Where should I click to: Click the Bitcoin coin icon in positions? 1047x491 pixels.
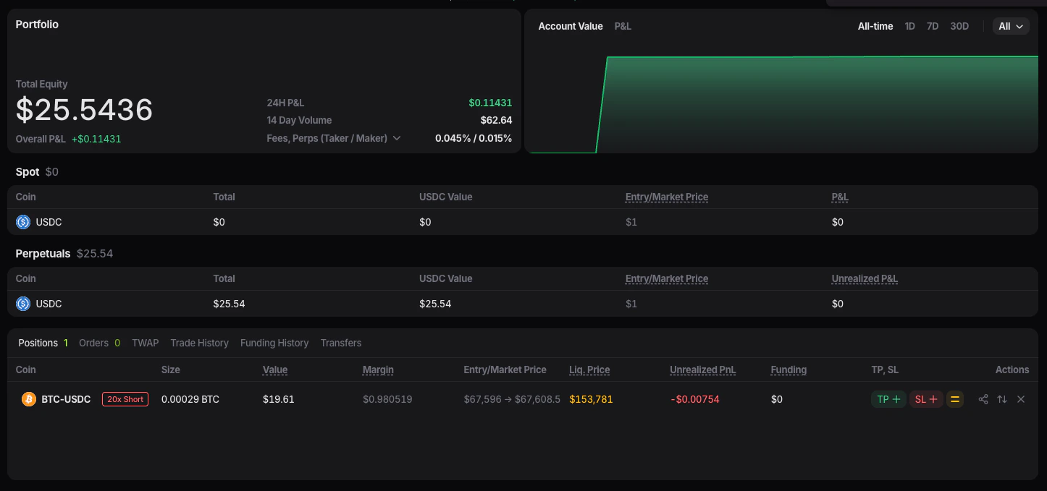(29, 399)
